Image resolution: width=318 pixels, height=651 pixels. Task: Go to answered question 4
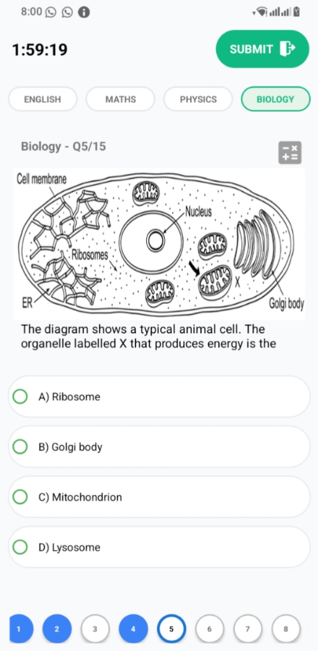coord(134,629)
